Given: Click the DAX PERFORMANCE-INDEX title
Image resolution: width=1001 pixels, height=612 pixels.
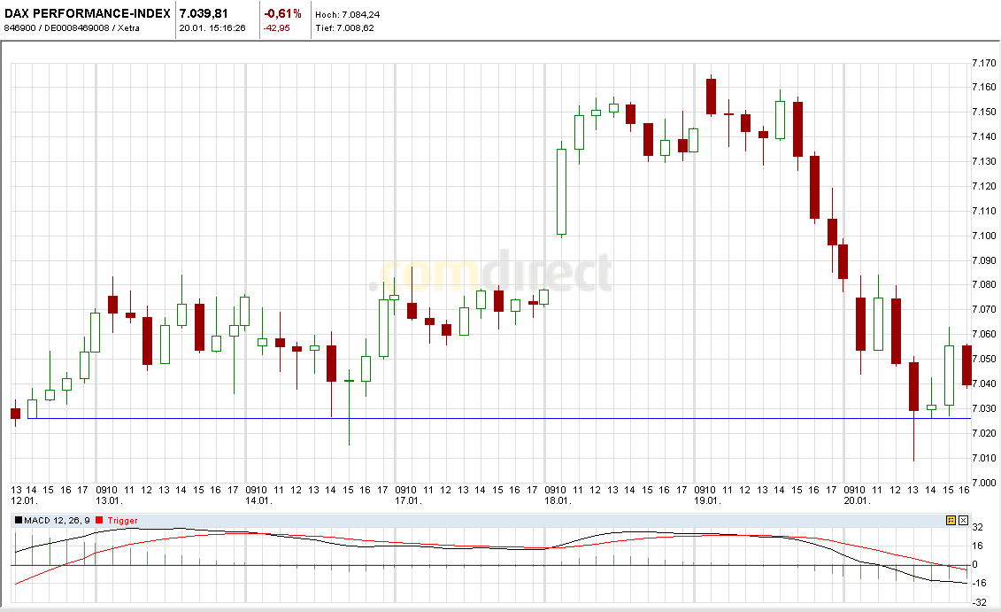Looking at the screenshot, I should (86, 14).
